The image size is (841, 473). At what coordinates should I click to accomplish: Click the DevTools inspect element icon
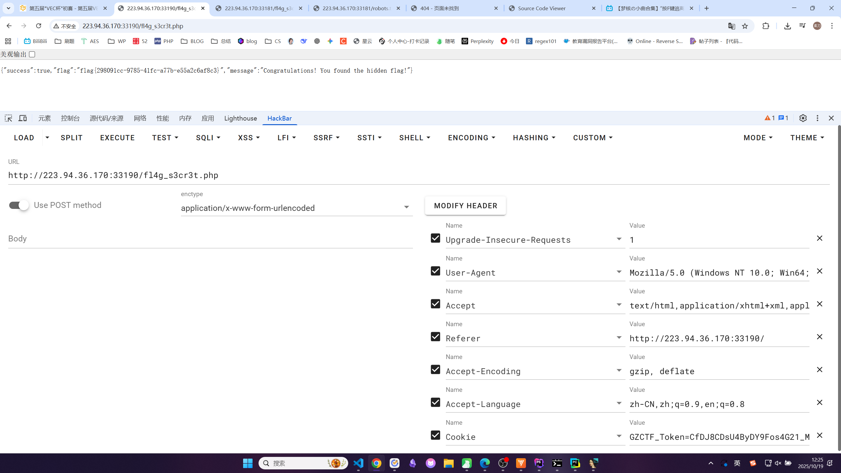click(x=8, y=118)
